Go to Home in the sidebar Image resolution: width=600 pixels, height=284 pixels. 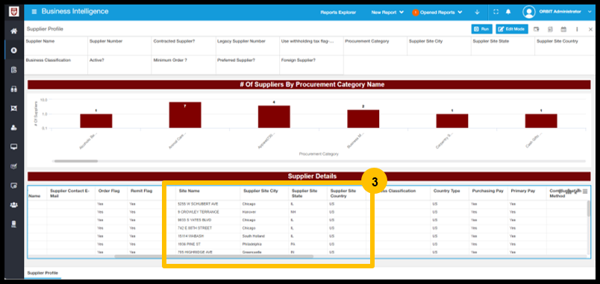(13, 31)
